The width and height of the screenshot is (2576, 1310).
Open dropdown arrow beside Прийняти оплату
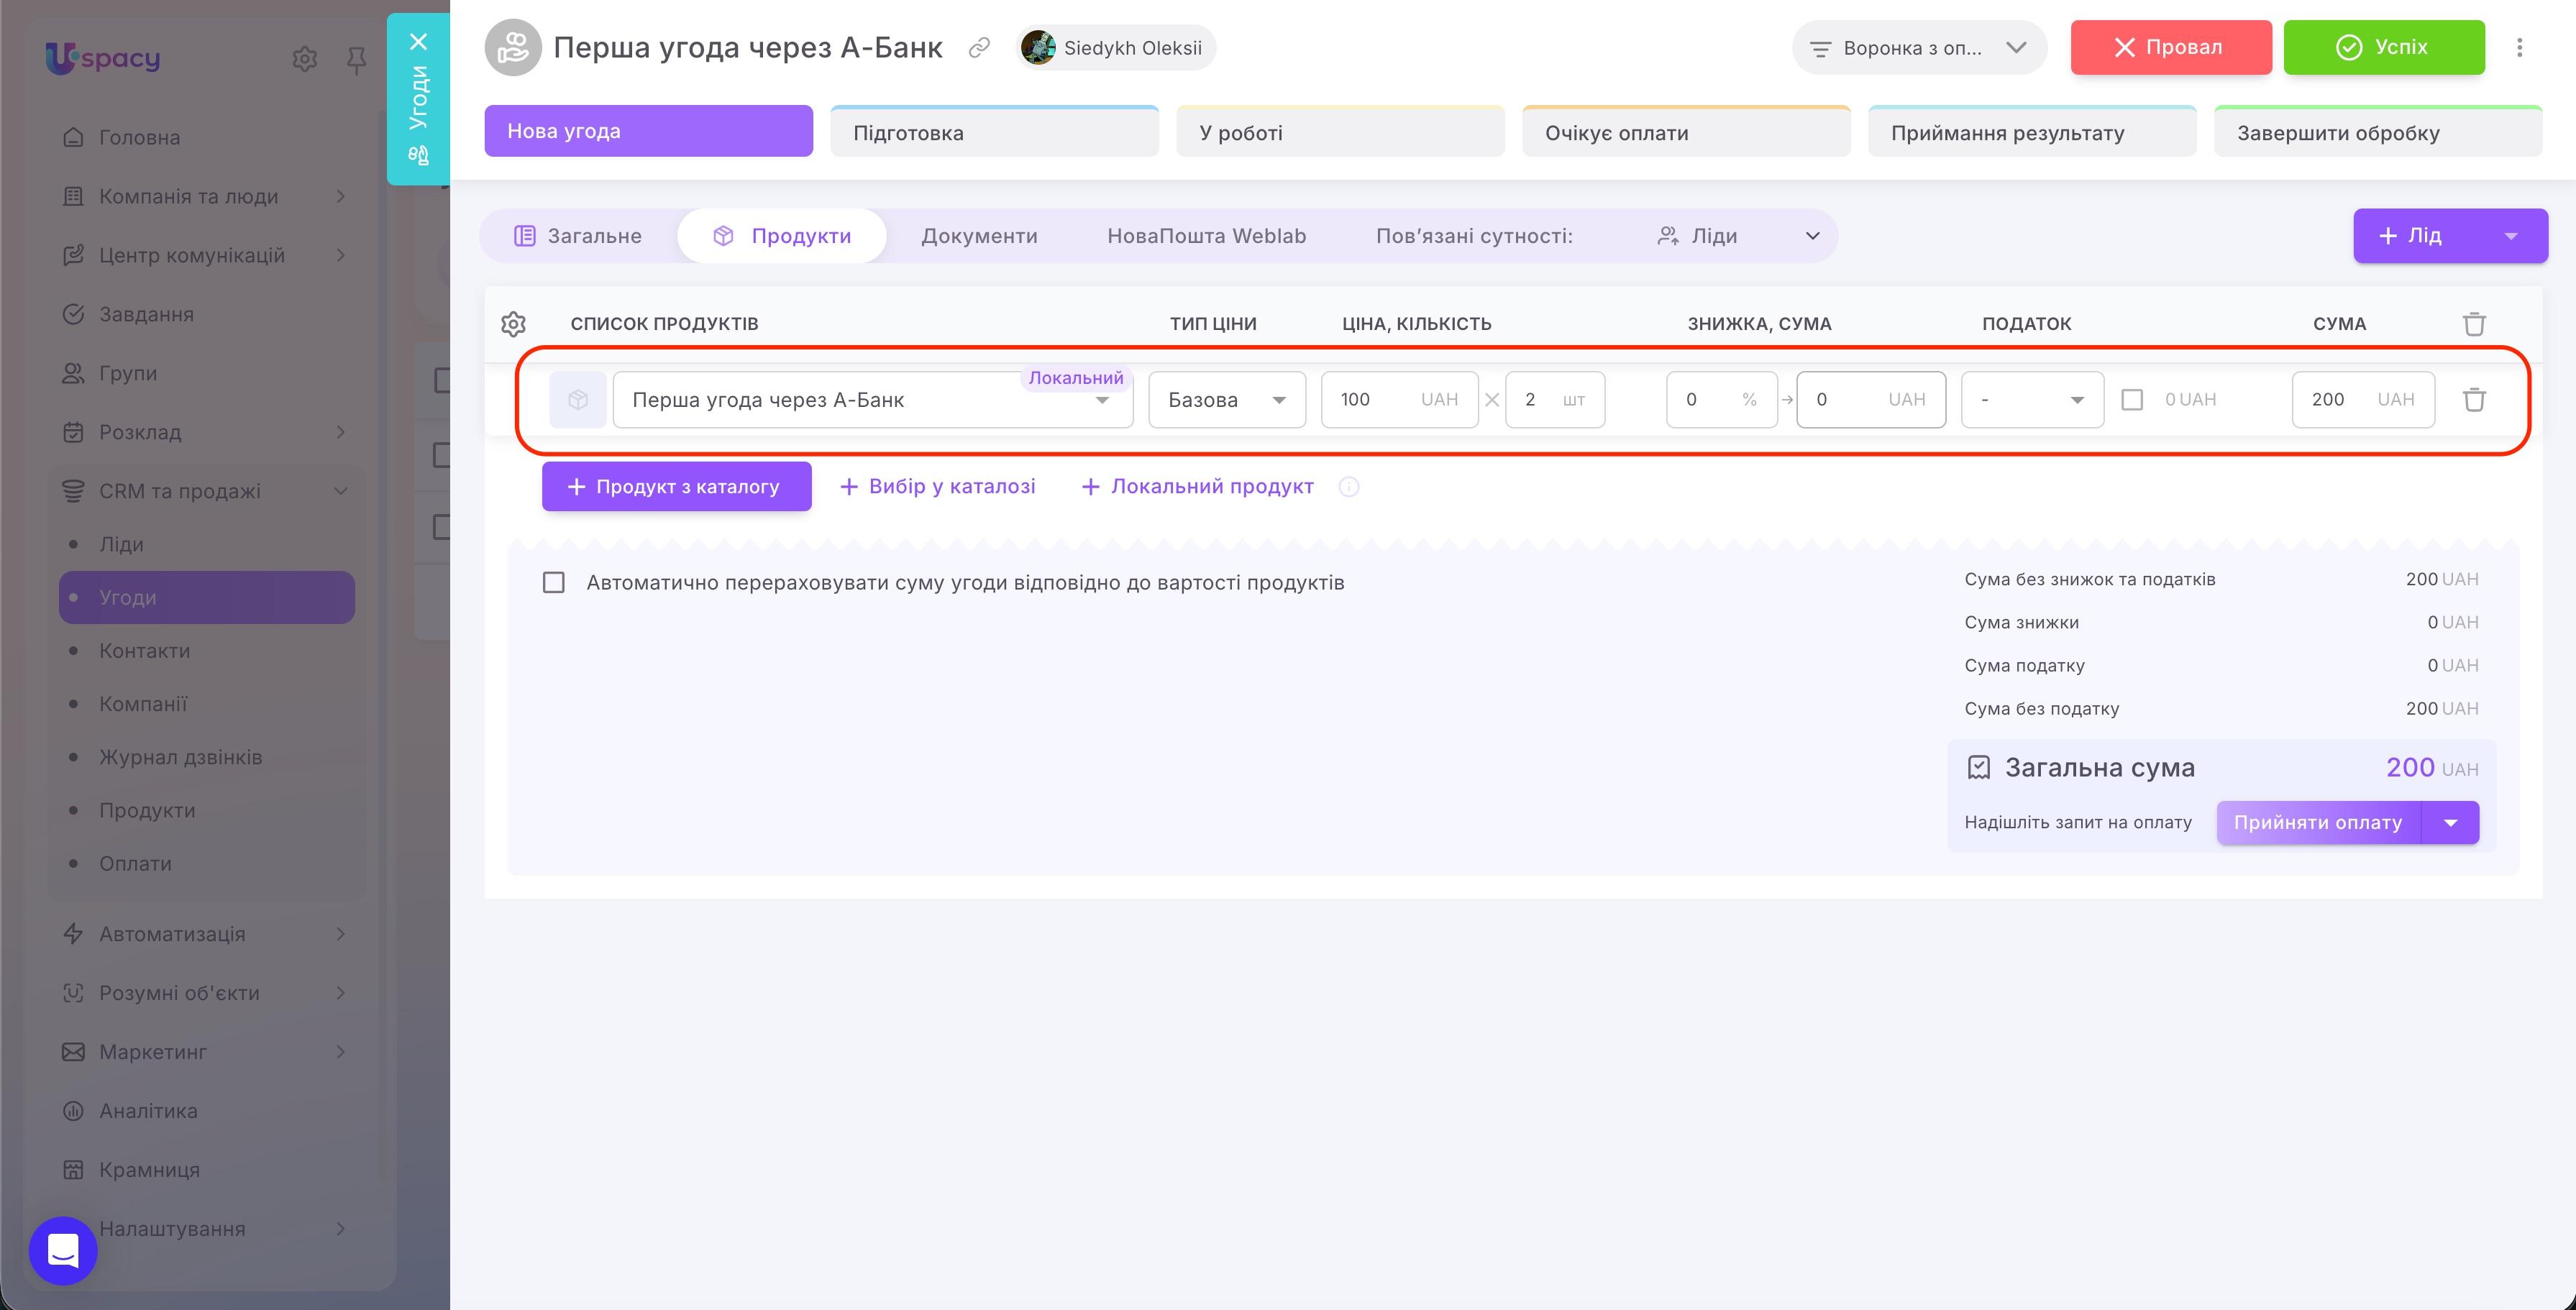click(2450, 822)
